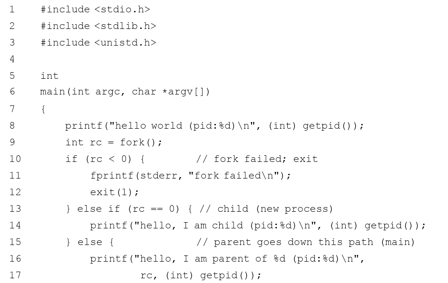The width and height of the screenshot is (448, 283).
Task: Click the opening brace on line 7
Action: [43, 109]
